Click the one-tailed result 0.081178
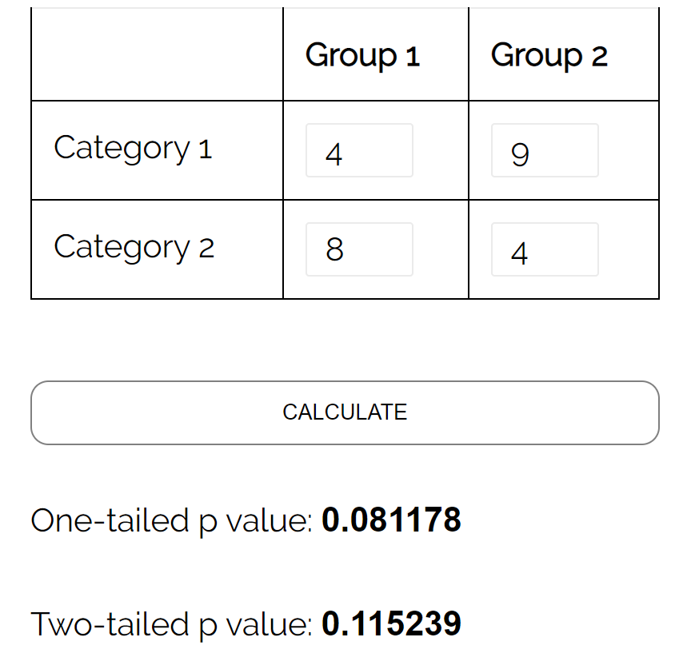 [391, 520]
